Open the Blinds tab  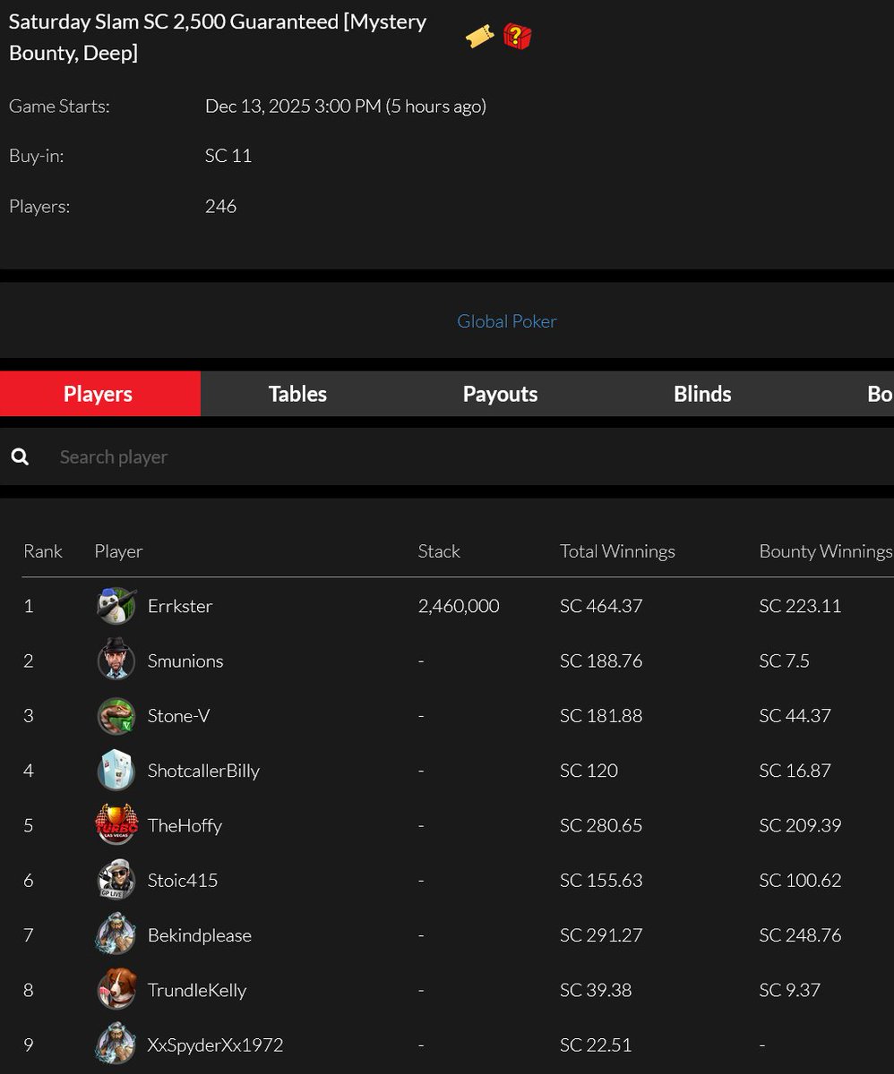pyautogui.click(x=702, y=394)
